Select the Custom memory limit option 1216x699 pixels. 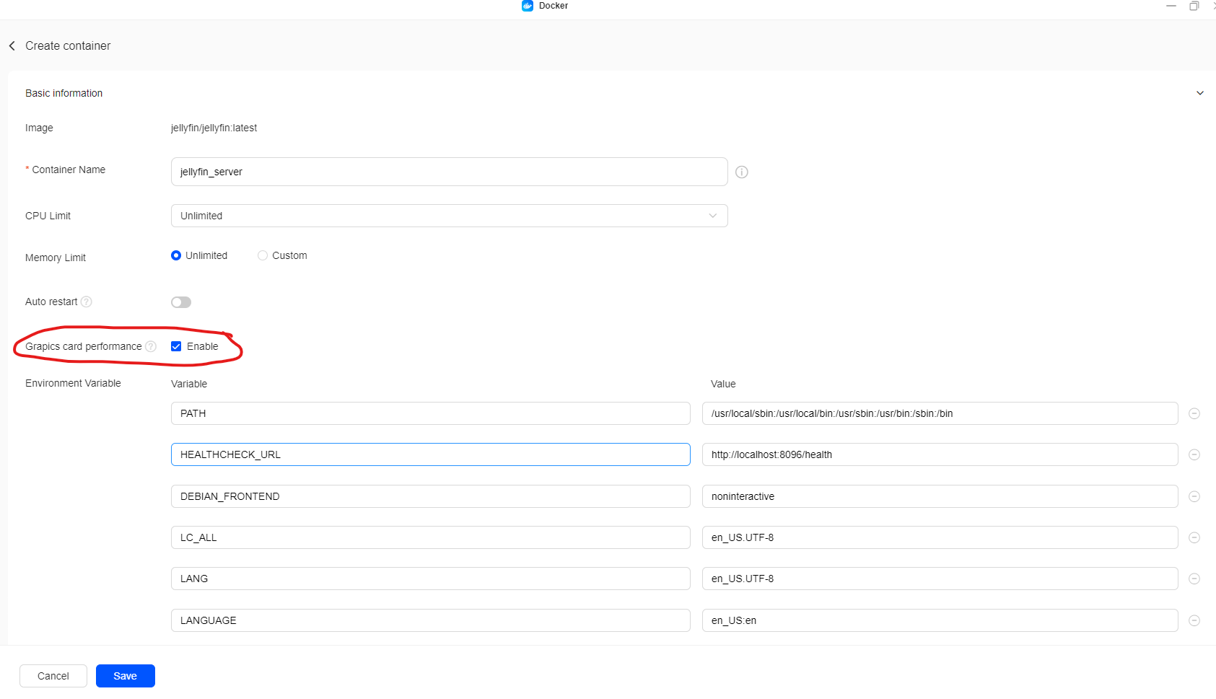(x=263, y=255)
